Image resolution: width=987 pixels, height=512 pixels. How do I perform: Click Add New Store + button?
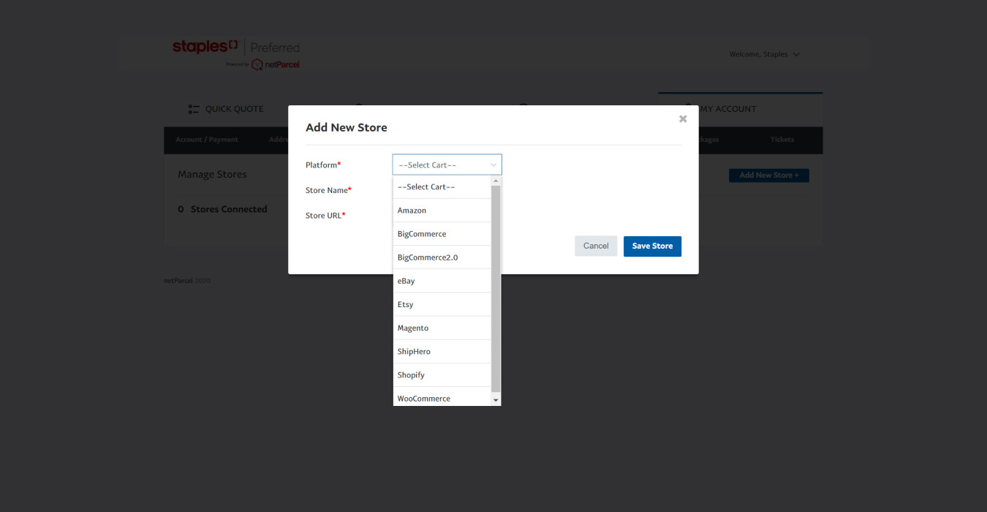tap(769, 176)
